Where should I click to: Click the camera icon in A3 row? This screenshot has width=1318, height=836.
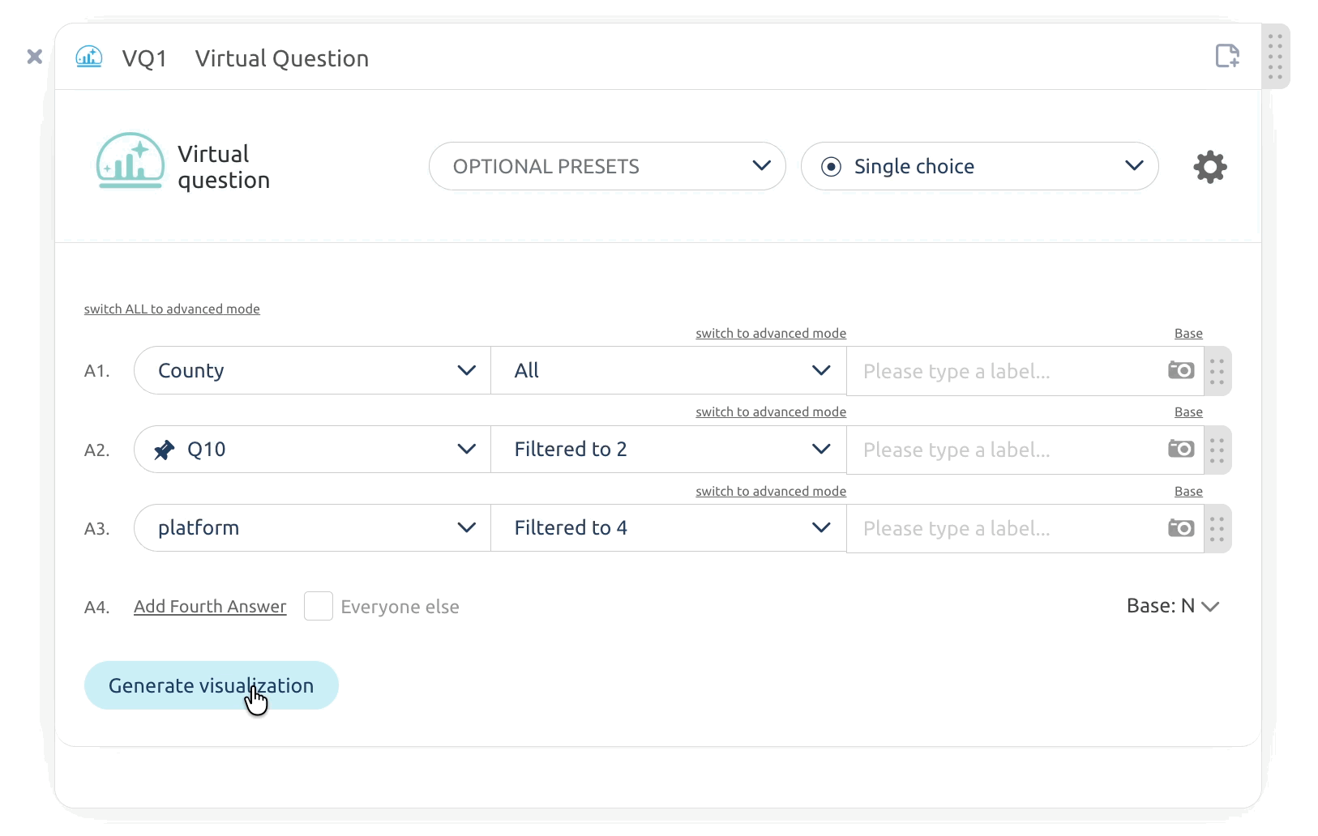point(1181,528)
